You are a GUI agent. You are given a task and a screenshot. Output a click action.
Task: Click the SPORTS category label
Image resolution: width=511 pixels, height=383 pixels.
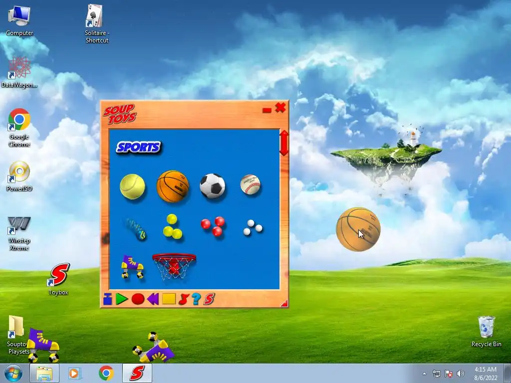click(139, 147)
